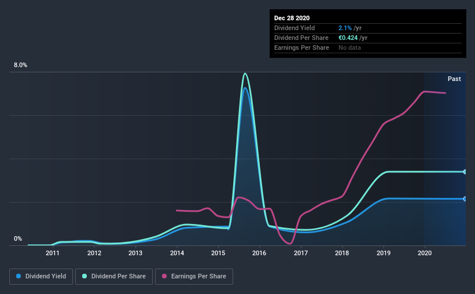Screen dimensions: 475x294
Task: Click the 2016 x-axis label
Action: coord(259,253)
